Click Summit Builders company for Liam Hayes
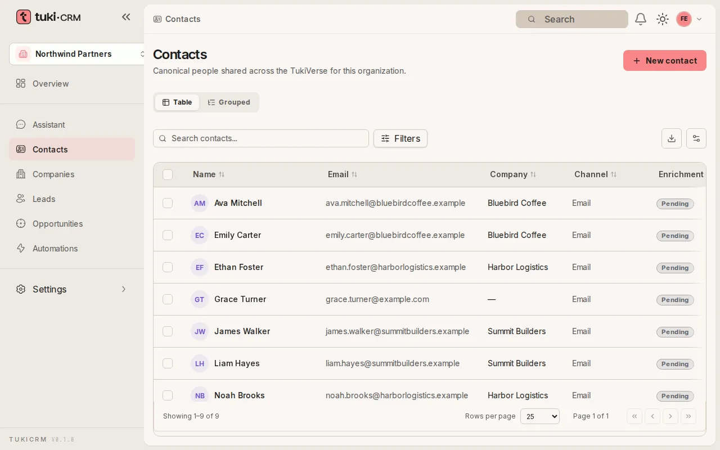The height and width of the screenshot is (450, 720). click(x=516, y=363)
